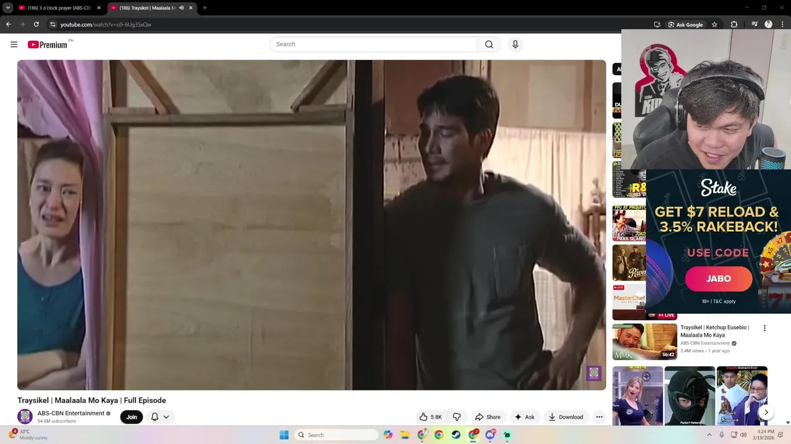Start voice search with microphone icon
This screenshot has width=791, height=444.
pyautogui.click(x=515, y=44)
